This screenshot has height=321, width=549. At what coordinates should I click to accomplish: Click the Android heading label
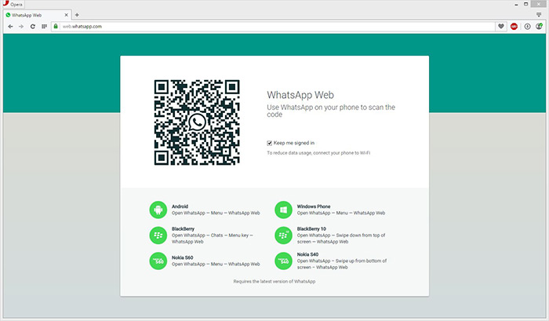click(x=180, y=206)
